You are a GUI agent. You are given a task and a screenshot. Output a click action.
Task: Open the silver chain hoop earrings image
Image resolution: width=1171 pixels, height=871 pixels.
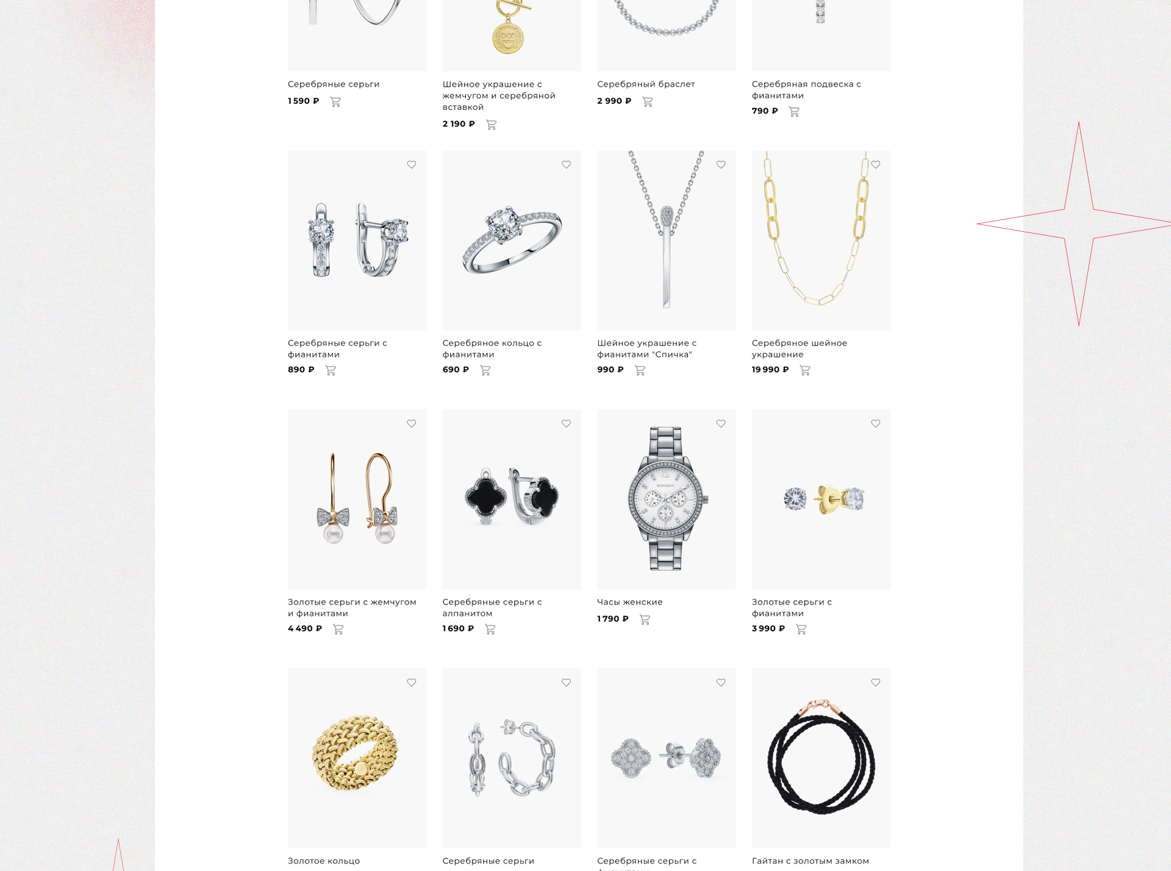pos(512,758)
